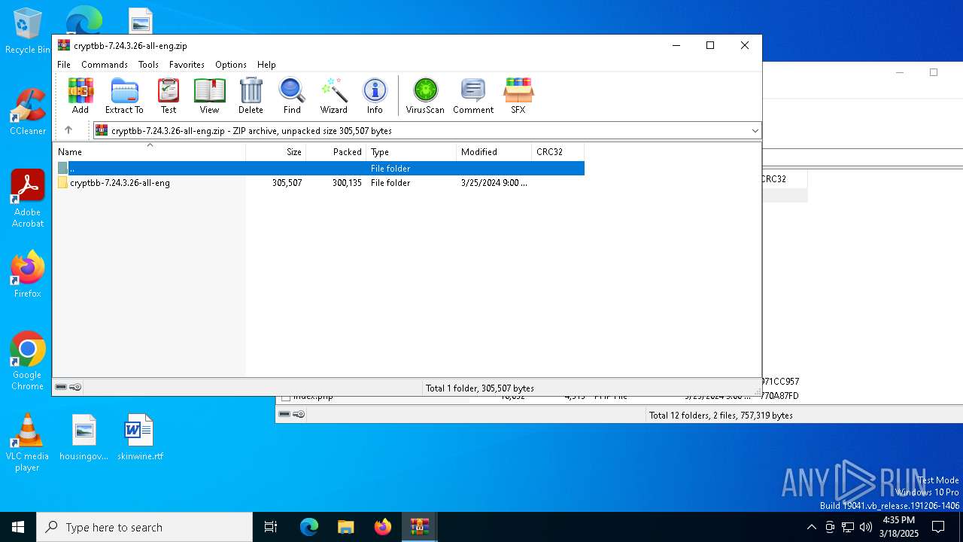Sort by Size column header
Viewport: 963px width, 542px height.
[276, 152]
